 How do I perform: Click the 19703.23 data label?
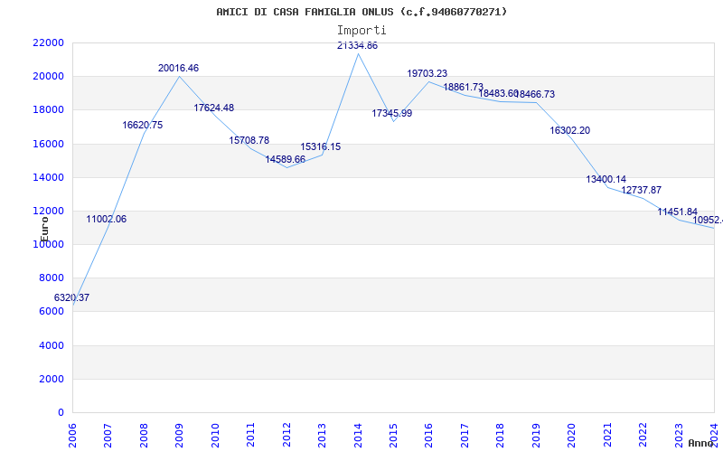(427, 74)
